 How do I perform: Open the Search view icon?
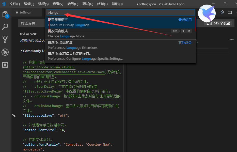click(x=5, y=27)
